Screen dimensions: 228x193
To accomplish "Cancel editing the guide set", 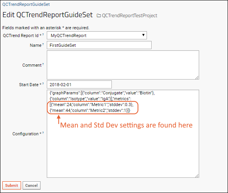I will [32, 185].
